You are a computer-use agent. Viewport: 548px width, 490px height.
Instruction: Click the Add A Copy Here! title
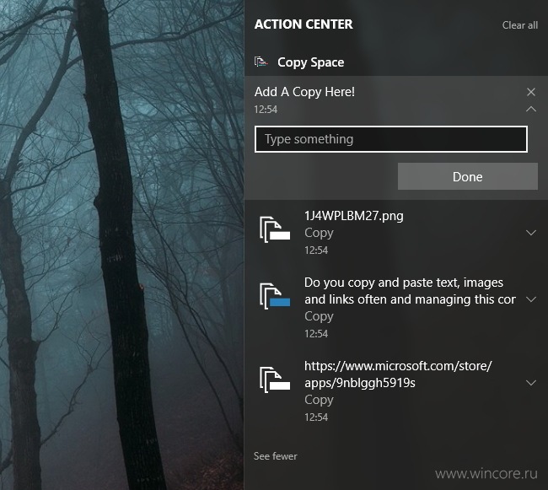click(x=304, y=92)
